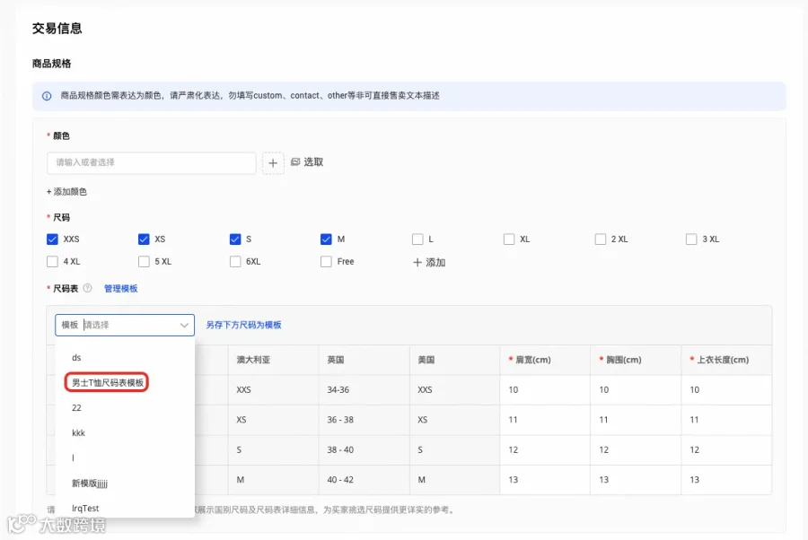Uncheck the XXS size checkbox
The image size is (808, 540).
click(53, 240)
